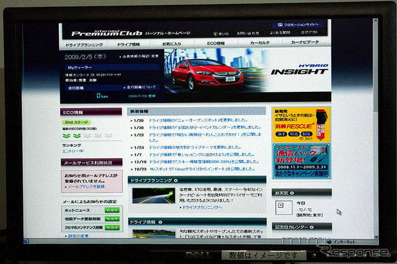The image size is (397, 264).
Task: Open the お気に入り navigation tab
Action: (172, 44)
